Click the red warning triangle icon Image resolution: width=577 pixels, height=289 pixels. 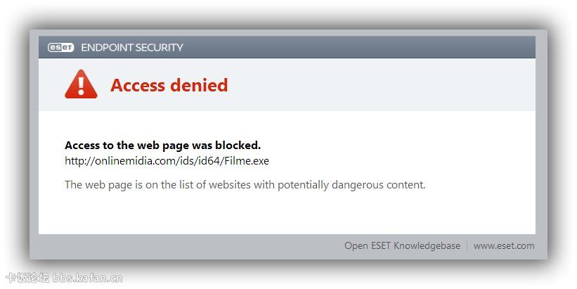pos(81,85)
